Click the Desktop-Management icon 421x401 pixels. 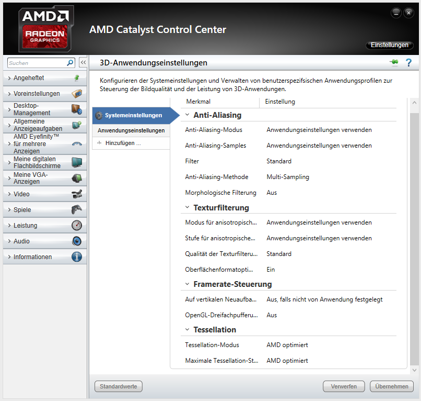click(77, 109)
